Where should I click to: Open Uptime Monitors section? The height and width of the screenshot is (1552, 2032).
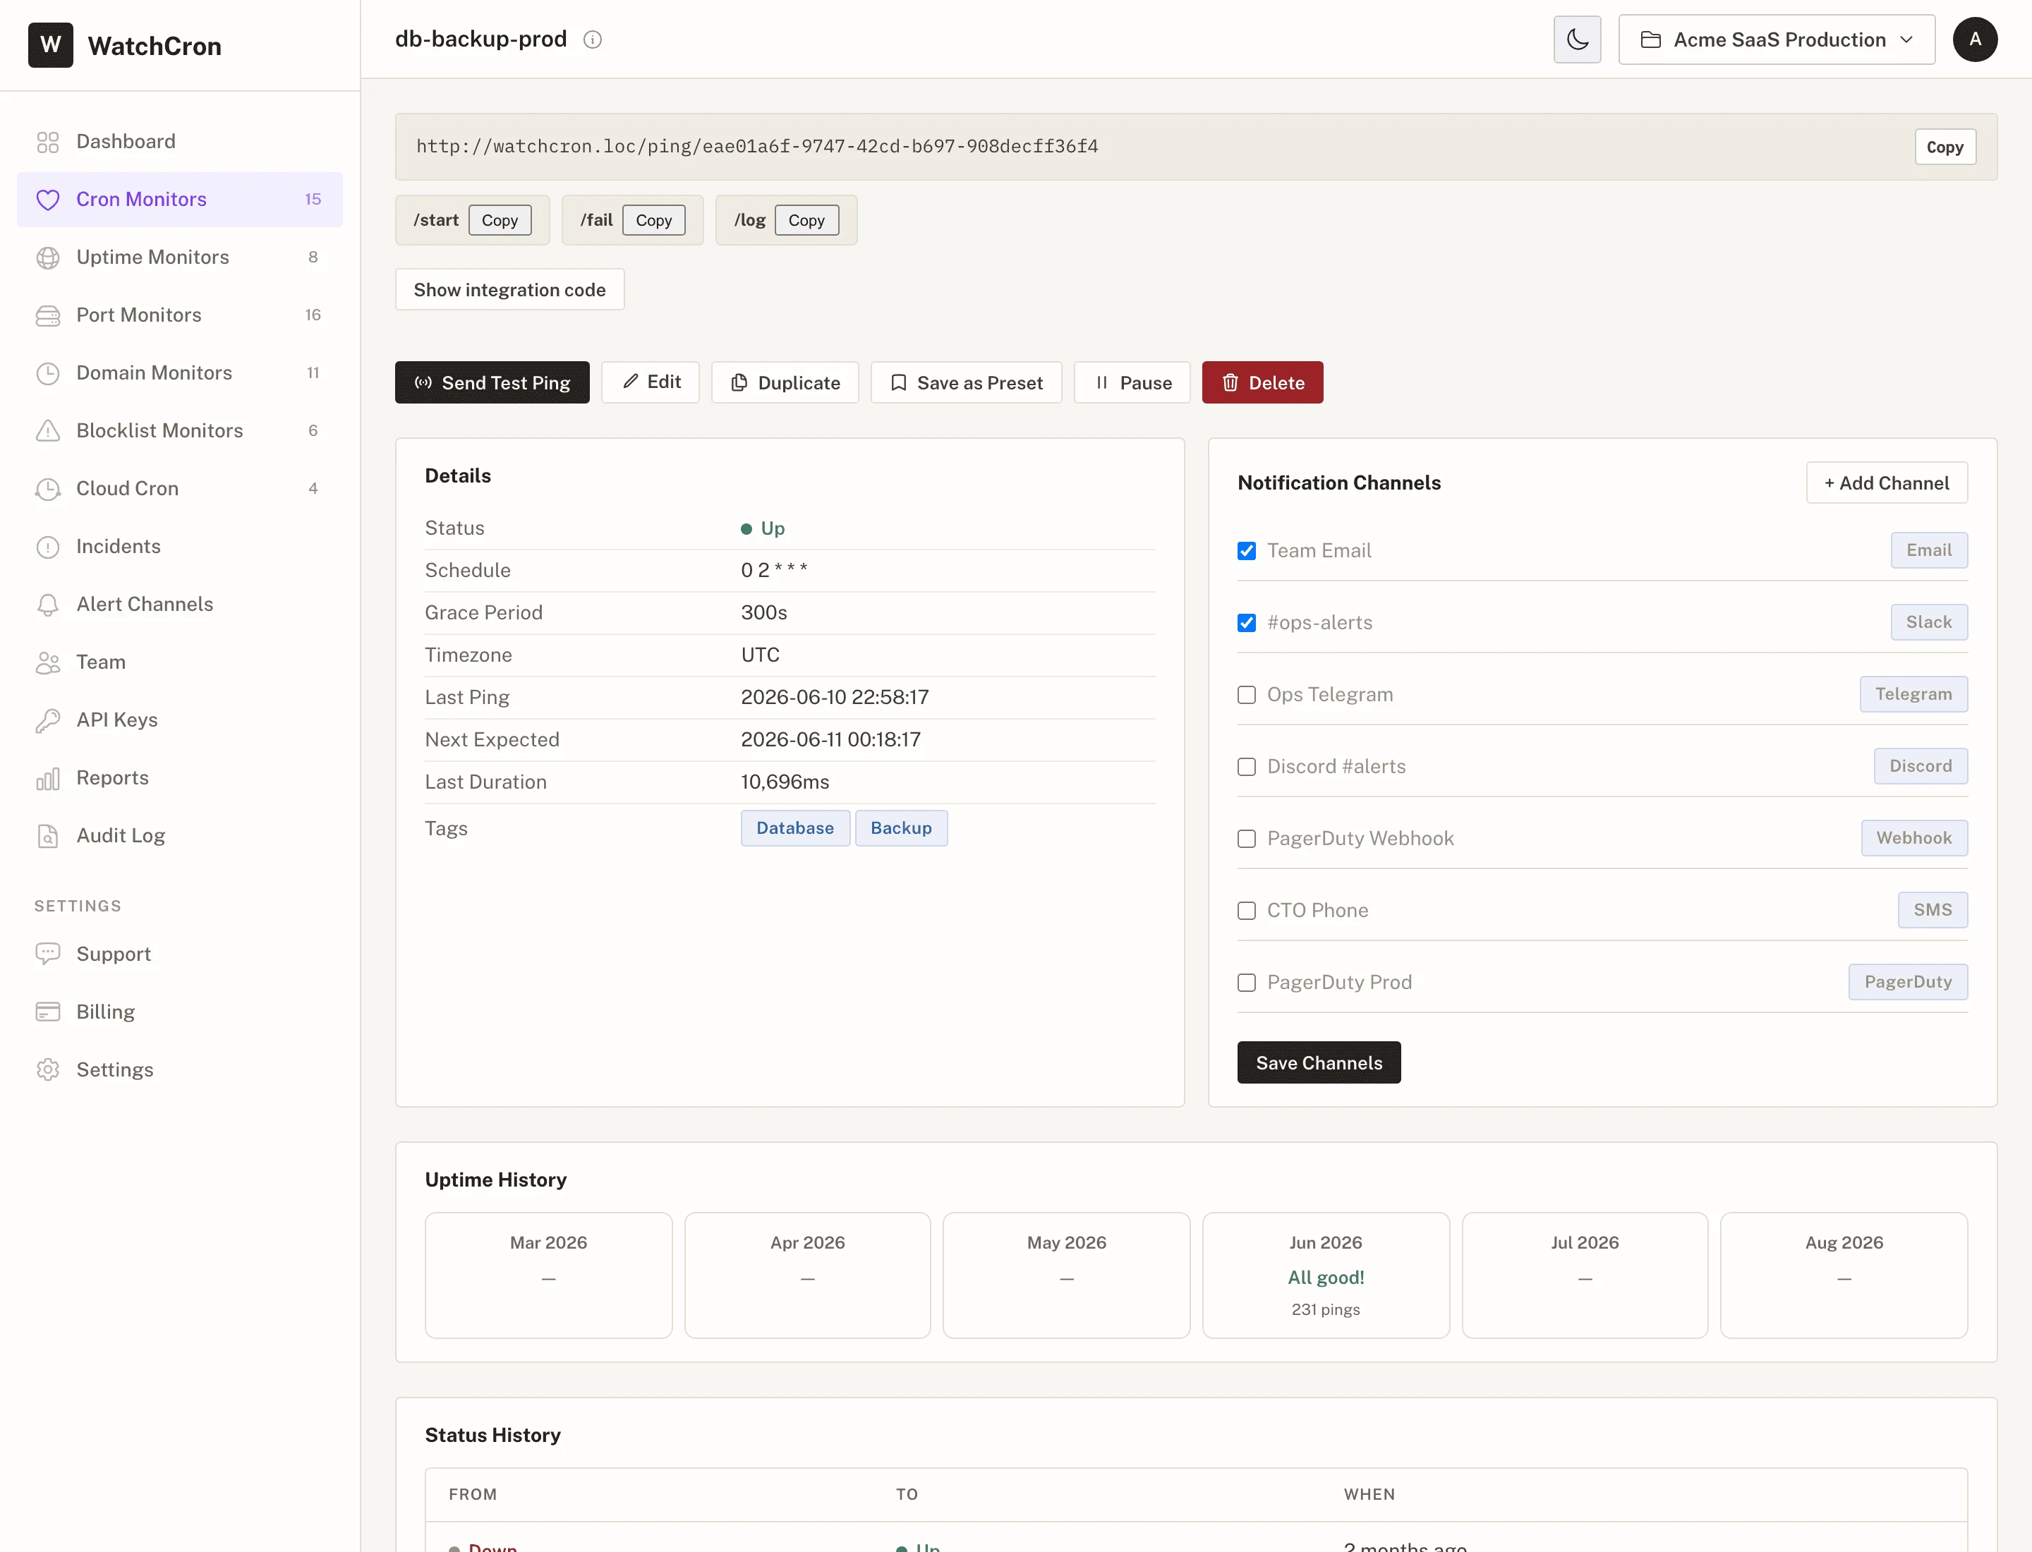coord(179,257)
